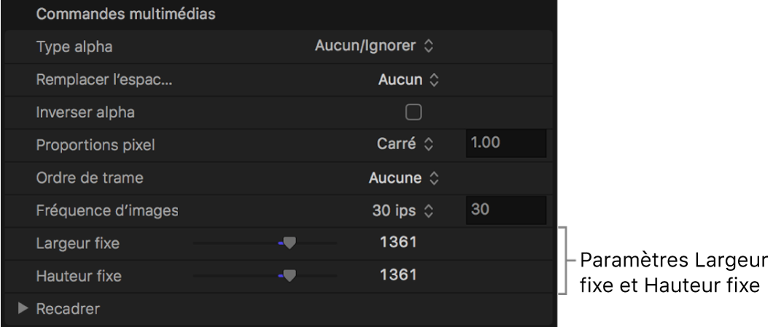Click the frame rate 30 value field
Image resolution: width=773 pixels, height=327 pixels.
coord(505,210)
